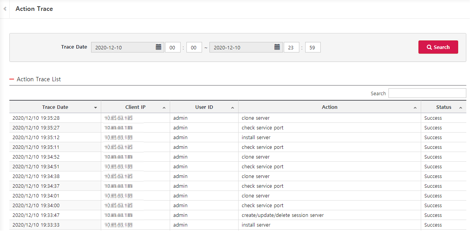Image resolution: width=471 pixels, height=234 pixels.
Task: Open the end Trace Date calendar picker
Action: [278, 47]
